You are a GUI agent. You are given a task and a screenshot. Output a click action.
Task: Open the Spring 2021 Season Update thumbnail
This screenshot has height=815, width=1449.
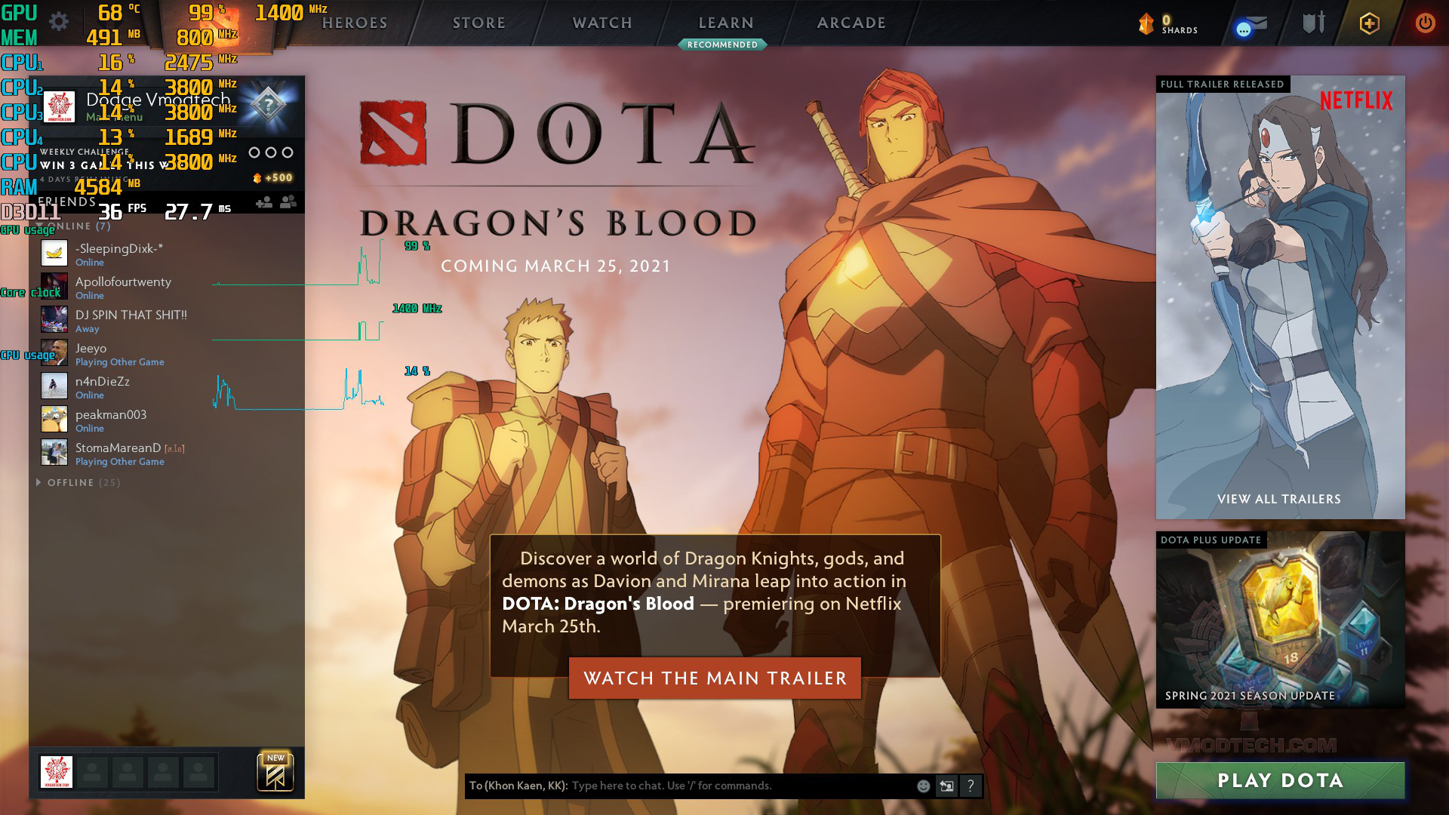[1281, 620]
